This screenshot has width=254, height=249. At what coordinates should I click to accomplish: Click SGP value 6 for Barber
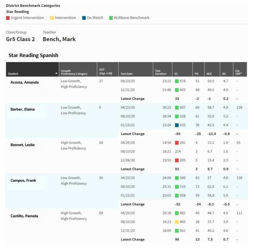[100, 107]
